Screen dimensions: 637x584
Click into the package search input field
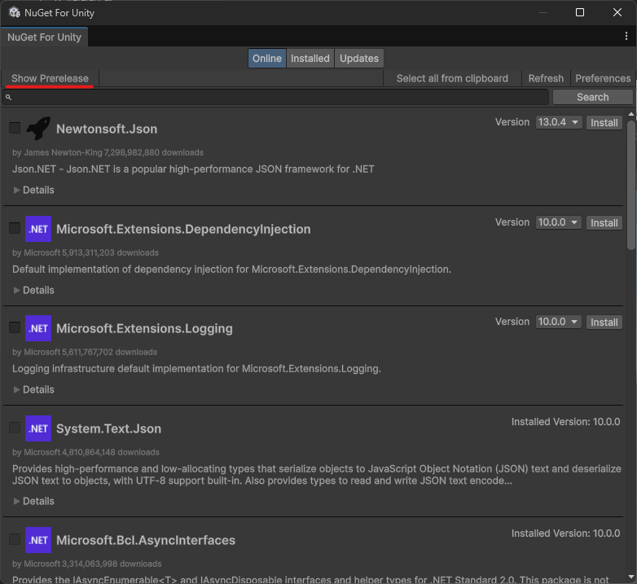(275, 97)
